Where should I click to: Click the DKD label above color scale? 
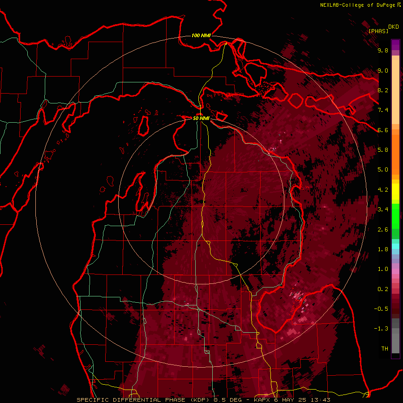(x=394, y=27)
